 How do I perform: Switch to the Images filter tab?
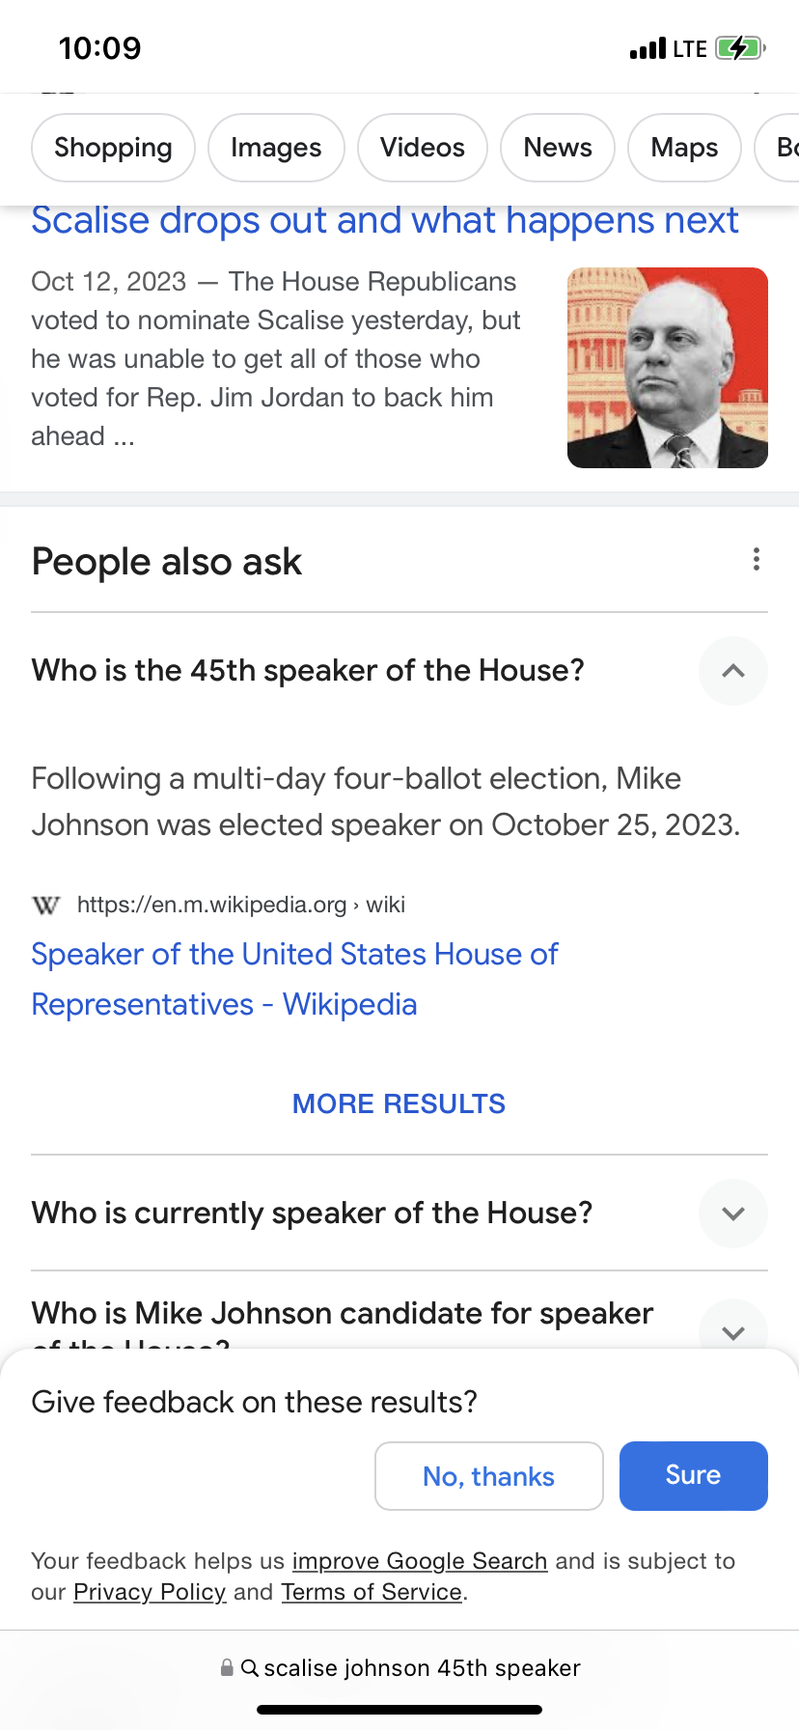(276, 148)
